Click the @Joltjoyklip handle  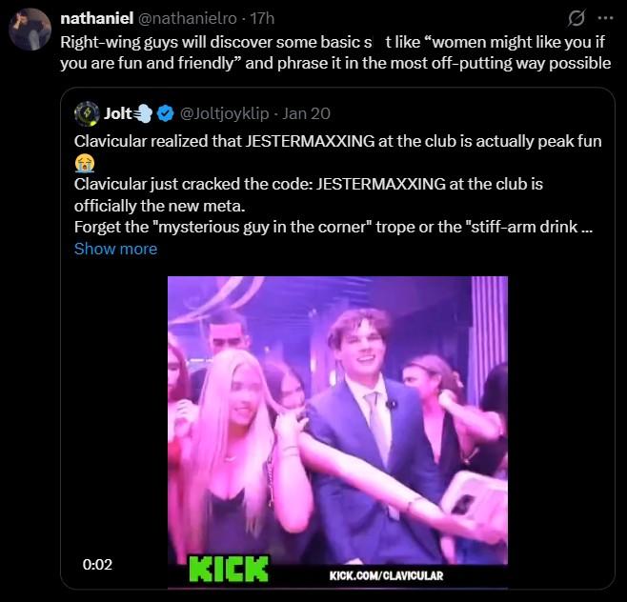[x=222, y=113]
